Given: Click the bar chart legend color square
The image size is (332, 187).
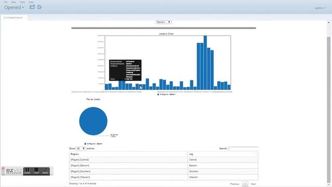Looking at the screenshot, I should point(158,95).
